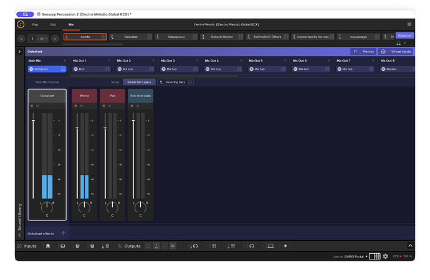Select the Kick drum pads channel header
Image resolution: width=430 pixels, height=280 pixels.
[140, 96]
